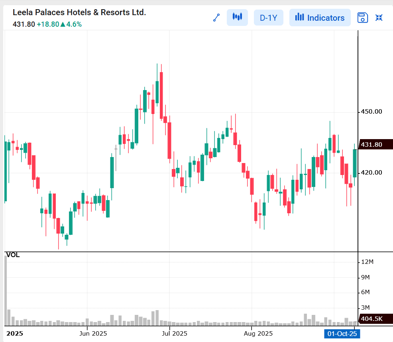Click the 12M volume axis label

367,262
